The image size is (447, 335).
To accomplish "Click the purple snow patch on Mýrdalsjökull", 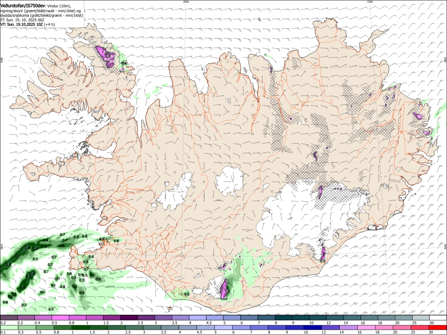I will [224, 289].
